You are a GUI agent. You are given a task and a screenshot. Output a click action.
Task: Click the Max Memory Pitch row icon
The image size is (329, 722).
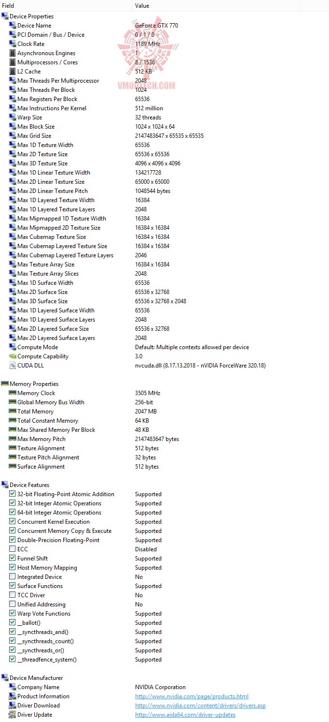coord(13,439)
